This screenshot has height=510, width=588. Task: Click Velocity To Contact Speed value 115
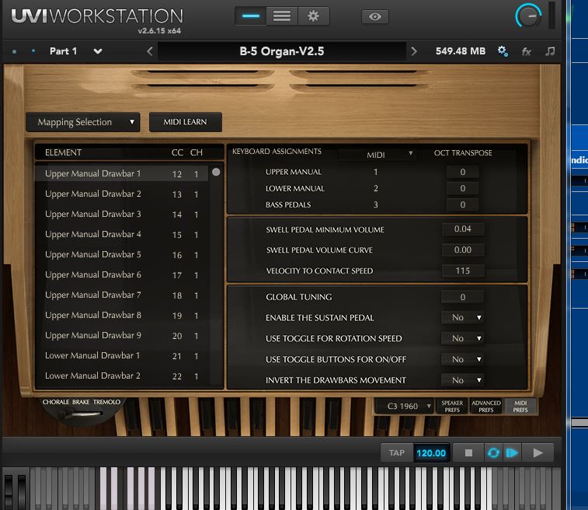463,271
